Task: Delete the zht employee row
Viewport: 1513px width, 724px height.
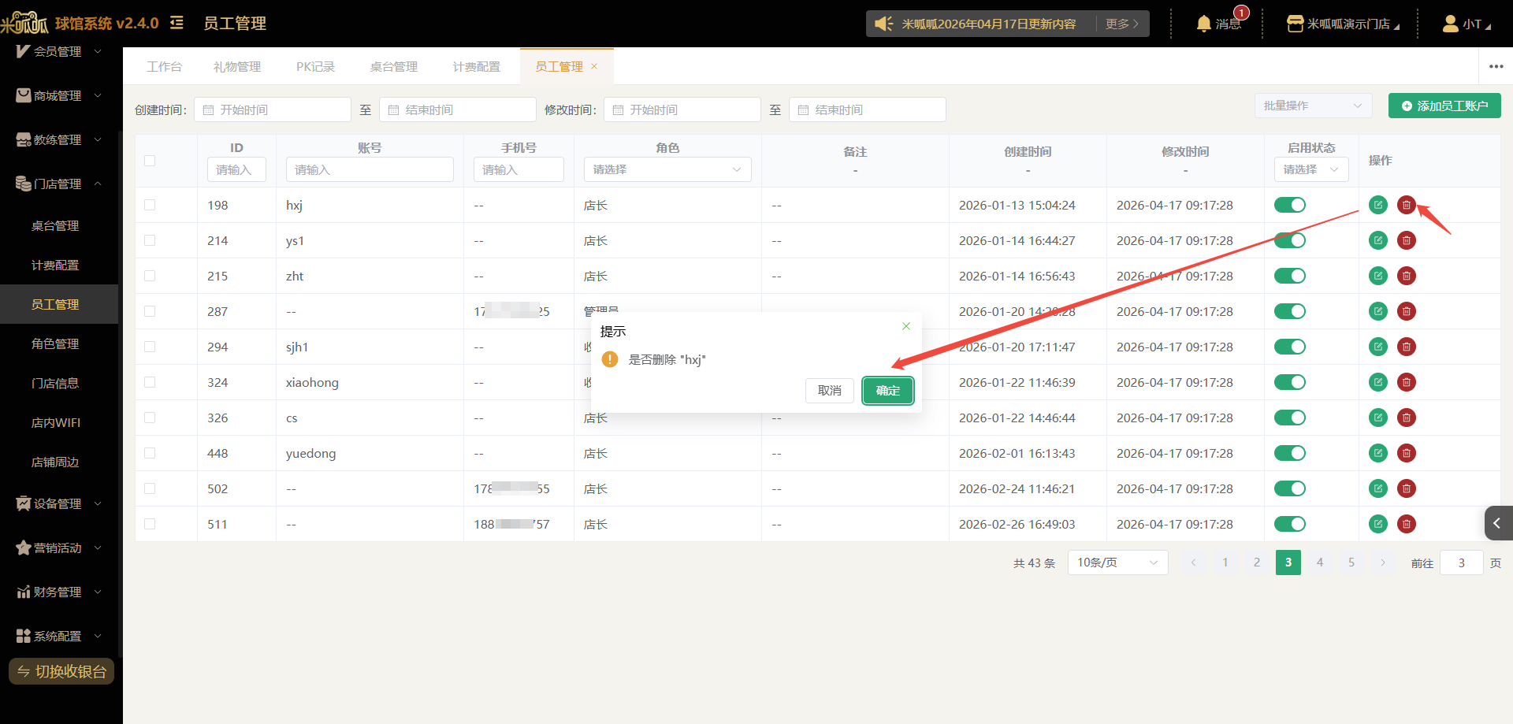Action: [x=1407, y=276]
